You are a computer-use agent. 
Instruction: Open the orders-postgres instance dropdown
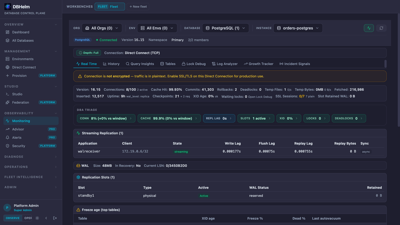298,28
